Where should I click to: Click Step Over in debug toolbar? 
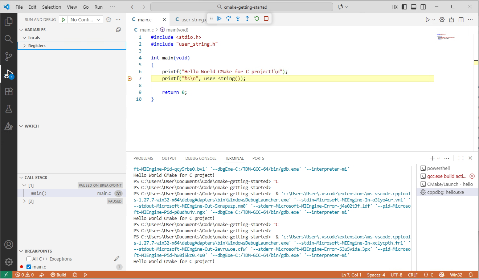click(x=229, y=18)
